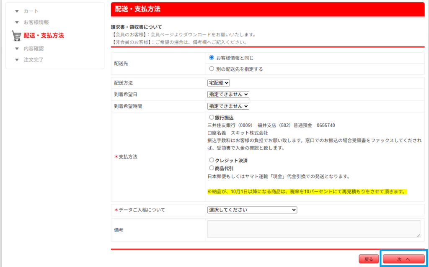Click the 配送・支払方法 red header
This screenshot has height=267, width=429.
(268, 9)
